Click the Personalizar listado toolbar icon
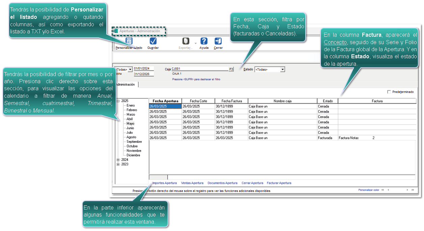 pos(129,41)
